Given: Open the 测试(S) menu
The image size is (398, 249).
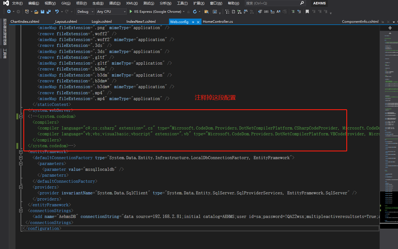Looking at the screenshot, I should [x=149, y=3].
